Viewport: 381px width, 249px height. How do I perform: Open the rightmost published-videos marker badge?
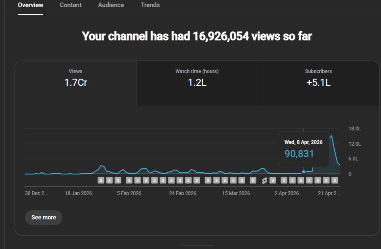(x=334, y=180)
